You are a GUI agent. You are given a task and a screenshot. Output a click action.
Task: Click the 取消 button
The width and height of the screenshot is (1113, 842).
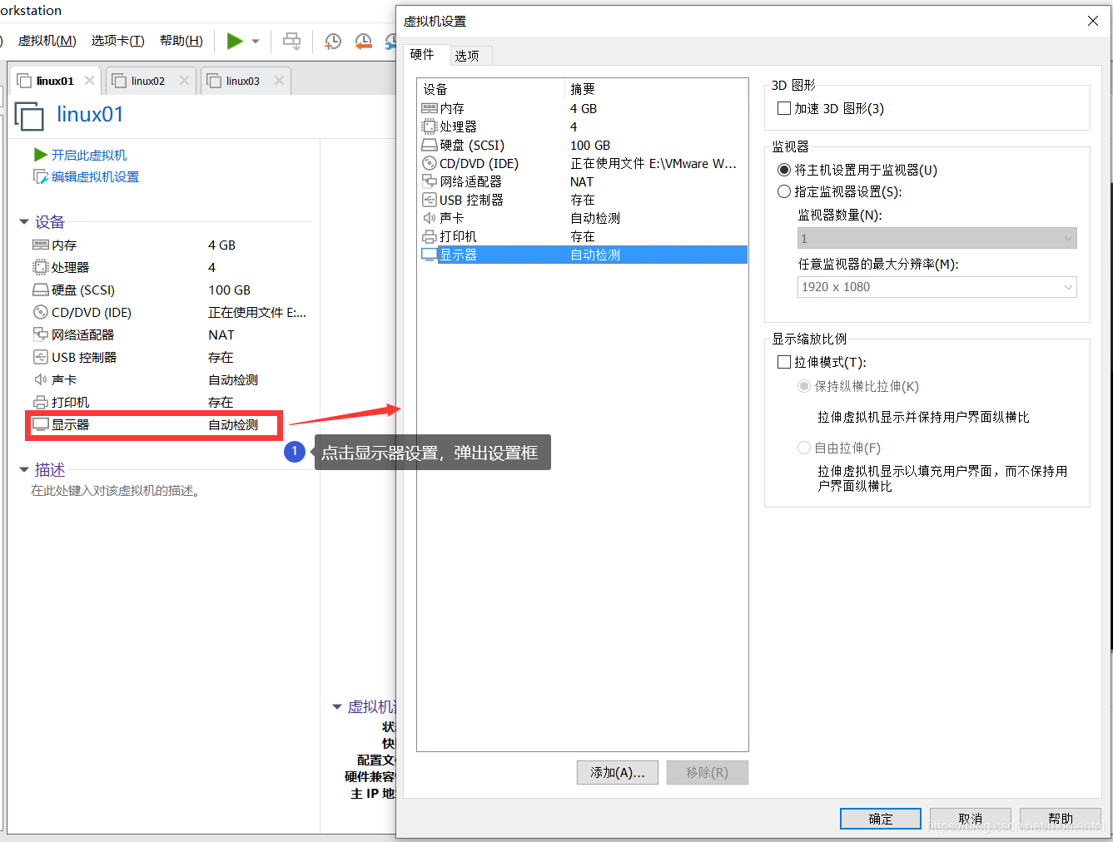pos(970,819)
